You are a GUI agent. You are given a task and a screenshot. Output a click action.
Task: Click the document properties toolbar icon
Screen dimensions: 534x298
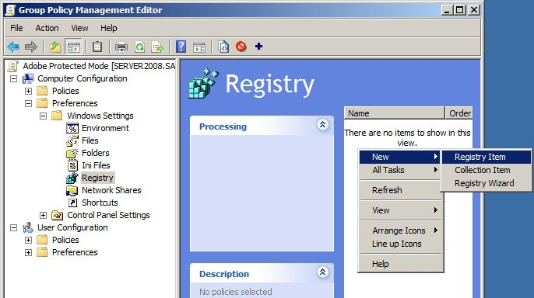[x=223, y=47]
